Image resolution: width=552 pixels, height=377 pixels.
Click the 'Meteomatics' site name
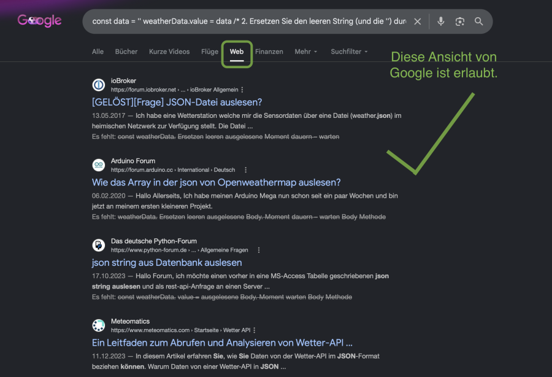(130, 321)
